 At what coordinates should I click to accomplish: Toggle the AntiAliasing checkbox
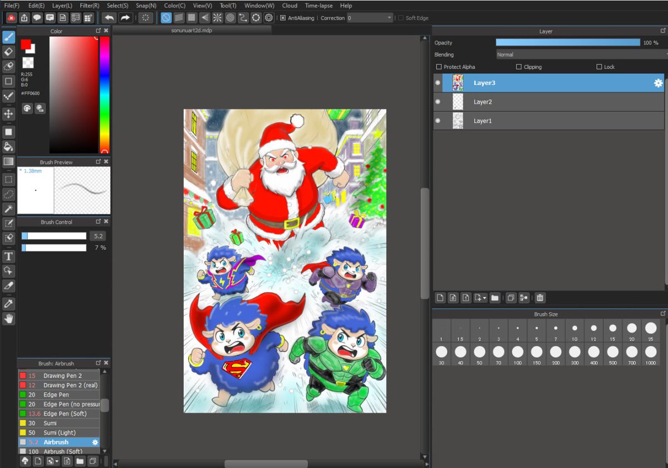[283, 18]
